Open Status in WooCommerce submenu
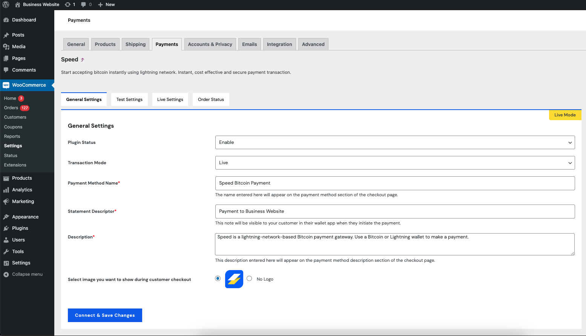This screenshot has width=586, height=336. coord(11,156)
